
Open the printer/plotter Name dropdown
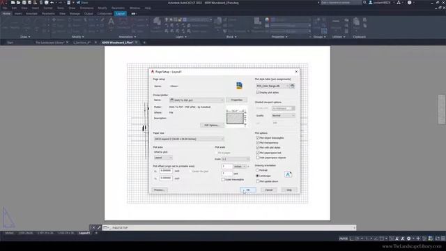(x=197, y=100)
